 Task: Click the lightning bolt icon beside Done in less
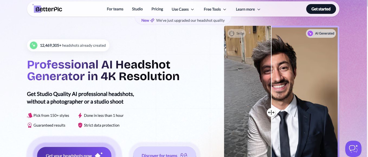[80, 115]
